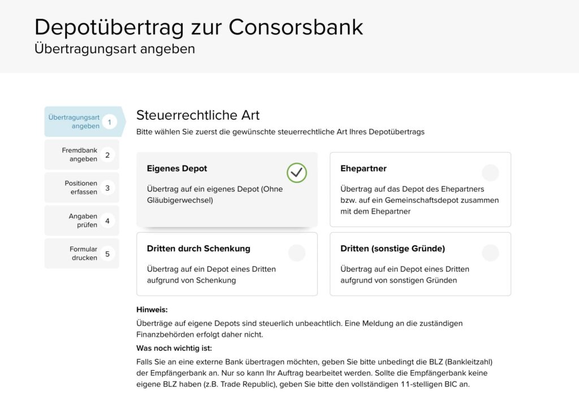Click the green checkmark on Eigenes Depot
Viewport: 579px width, 408px height.
click(x=297, y=172)
